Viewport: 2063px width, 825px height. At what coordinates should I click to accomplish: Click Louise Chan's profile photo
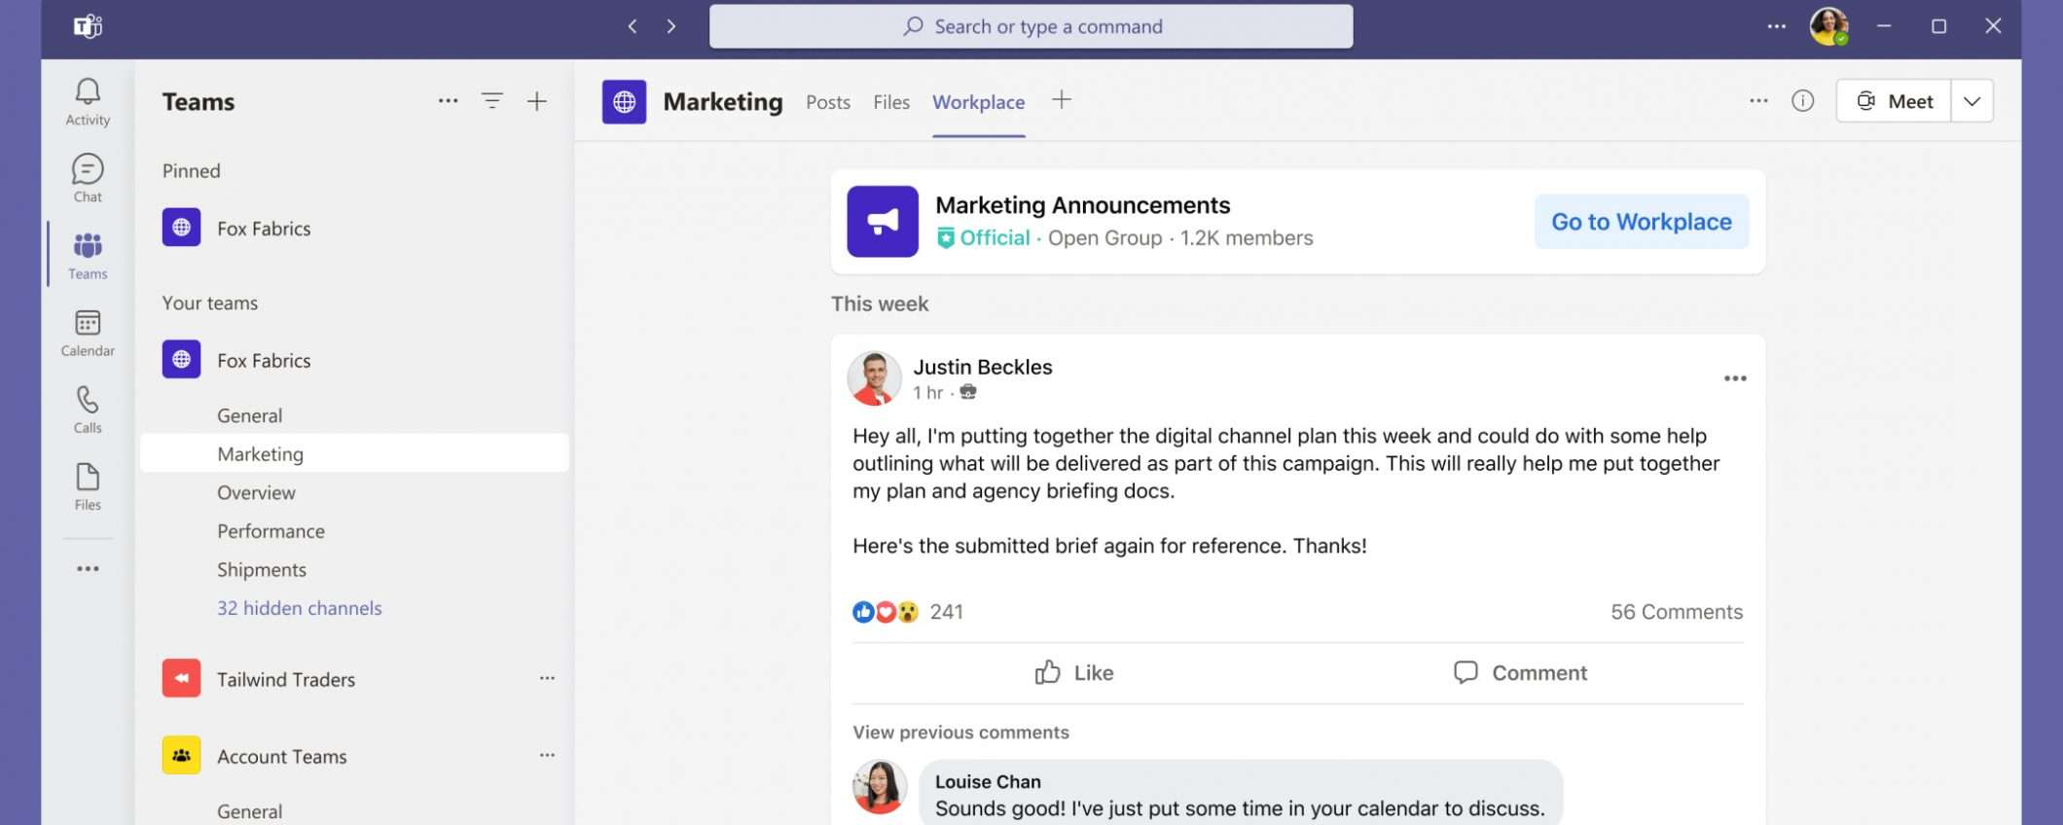coord(880,787)
